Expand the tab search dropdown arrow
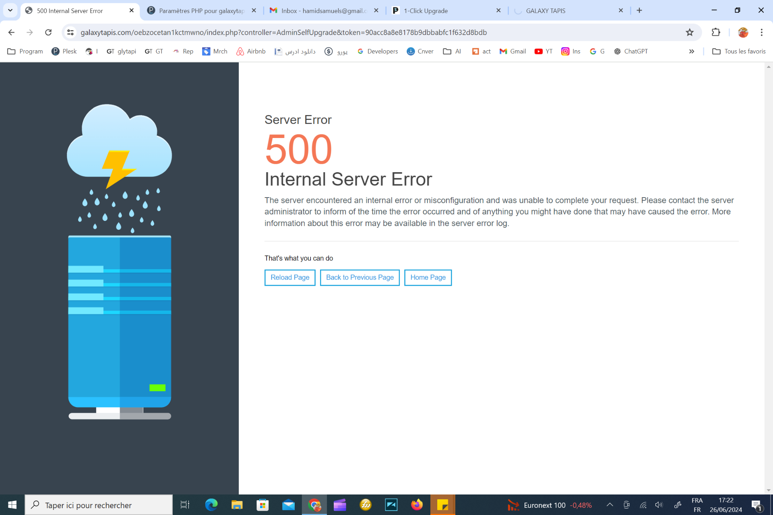This screenshot has height=515, width=773. click(x=10, y=10)
